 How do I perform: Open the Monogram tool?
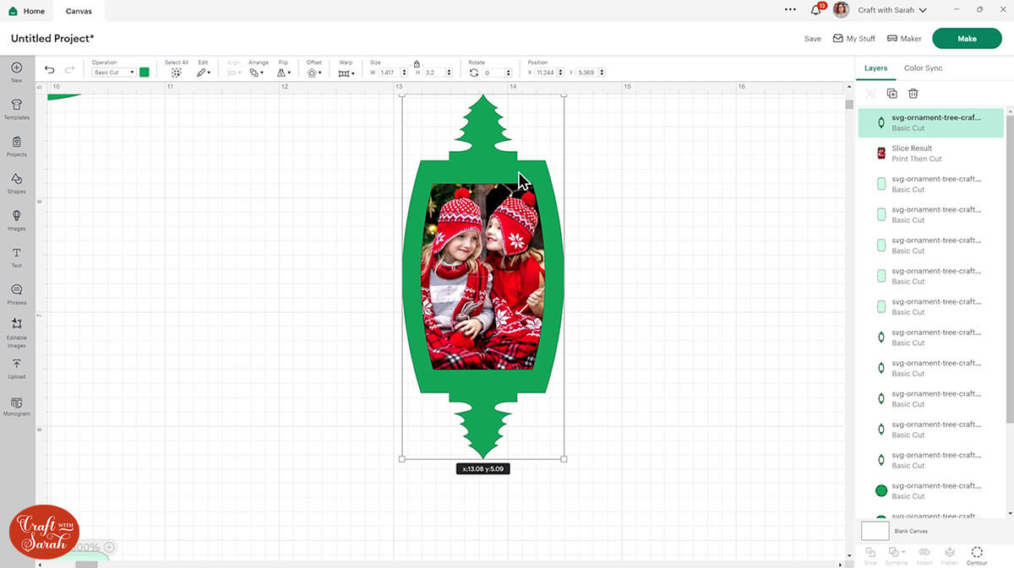(16, 405)
